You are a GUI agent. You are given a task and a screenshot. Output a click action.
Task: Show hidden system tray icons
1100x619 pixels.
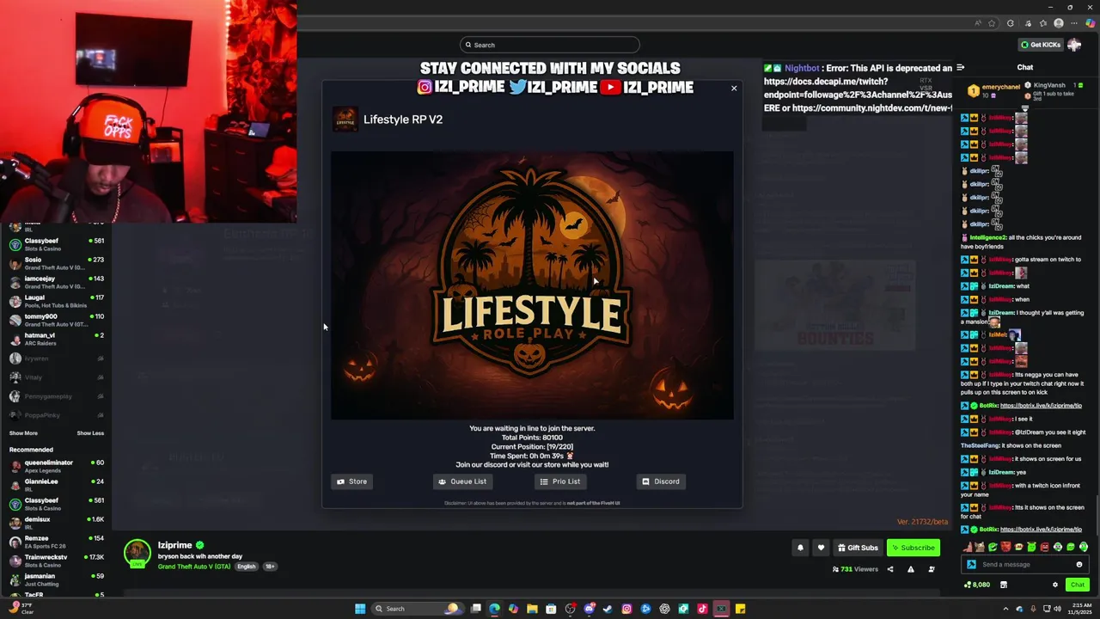point(1004,609)
